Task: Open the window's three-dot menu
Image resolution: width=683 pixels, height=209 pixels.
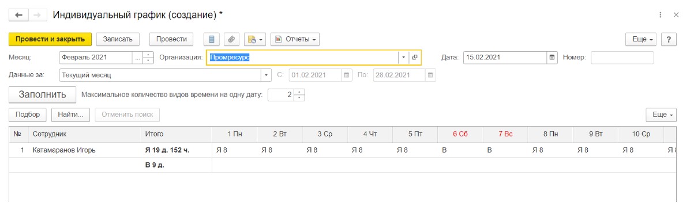Action: 661,15
